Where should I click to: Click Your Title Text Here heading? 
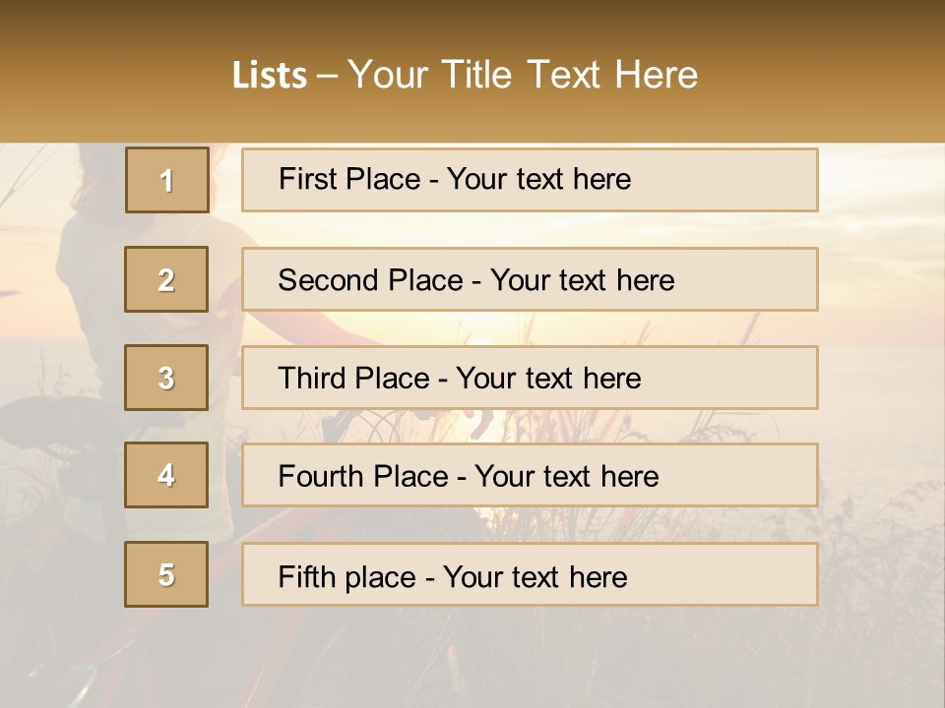pyautogui.click(x=523, y=76)
